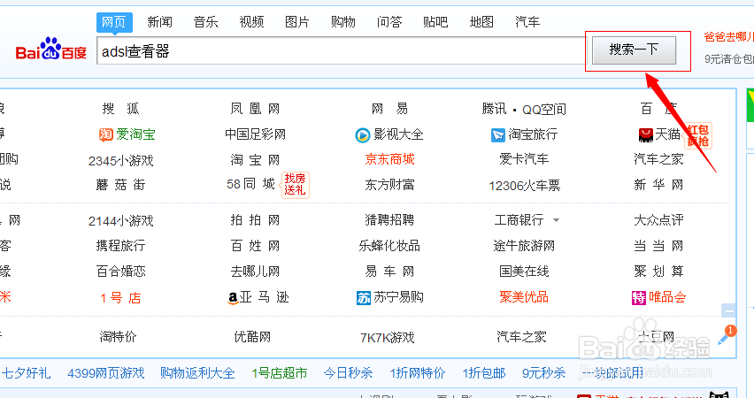Open the 58同城 link
This screenshot has height=398, width=754.
click(250, 184)
